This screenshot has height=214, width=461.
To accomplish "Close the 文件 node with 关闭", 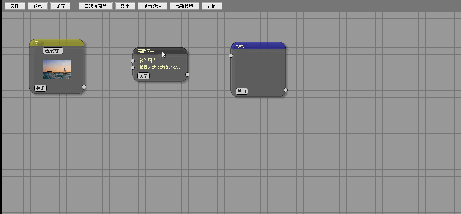I will (40, 88).
